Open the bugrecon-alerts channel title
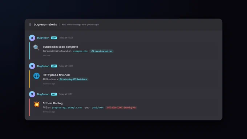Screen dimensions: 247x139 pyautogui.click(x=45, y=25)
